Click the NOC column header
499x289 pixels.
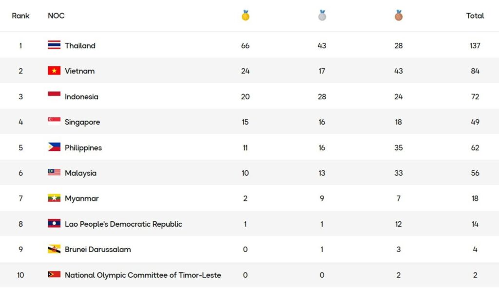point(56,16)
